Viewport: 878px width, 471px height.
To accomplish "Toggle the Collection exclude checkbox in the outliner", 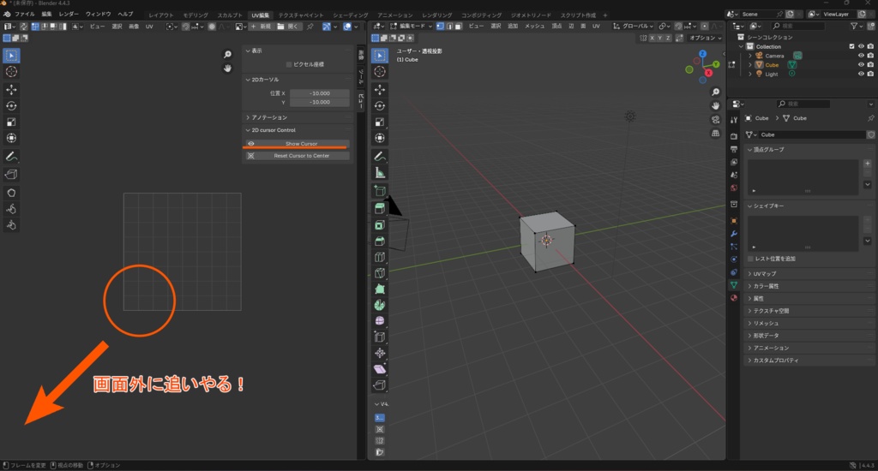I will (851, 46).
